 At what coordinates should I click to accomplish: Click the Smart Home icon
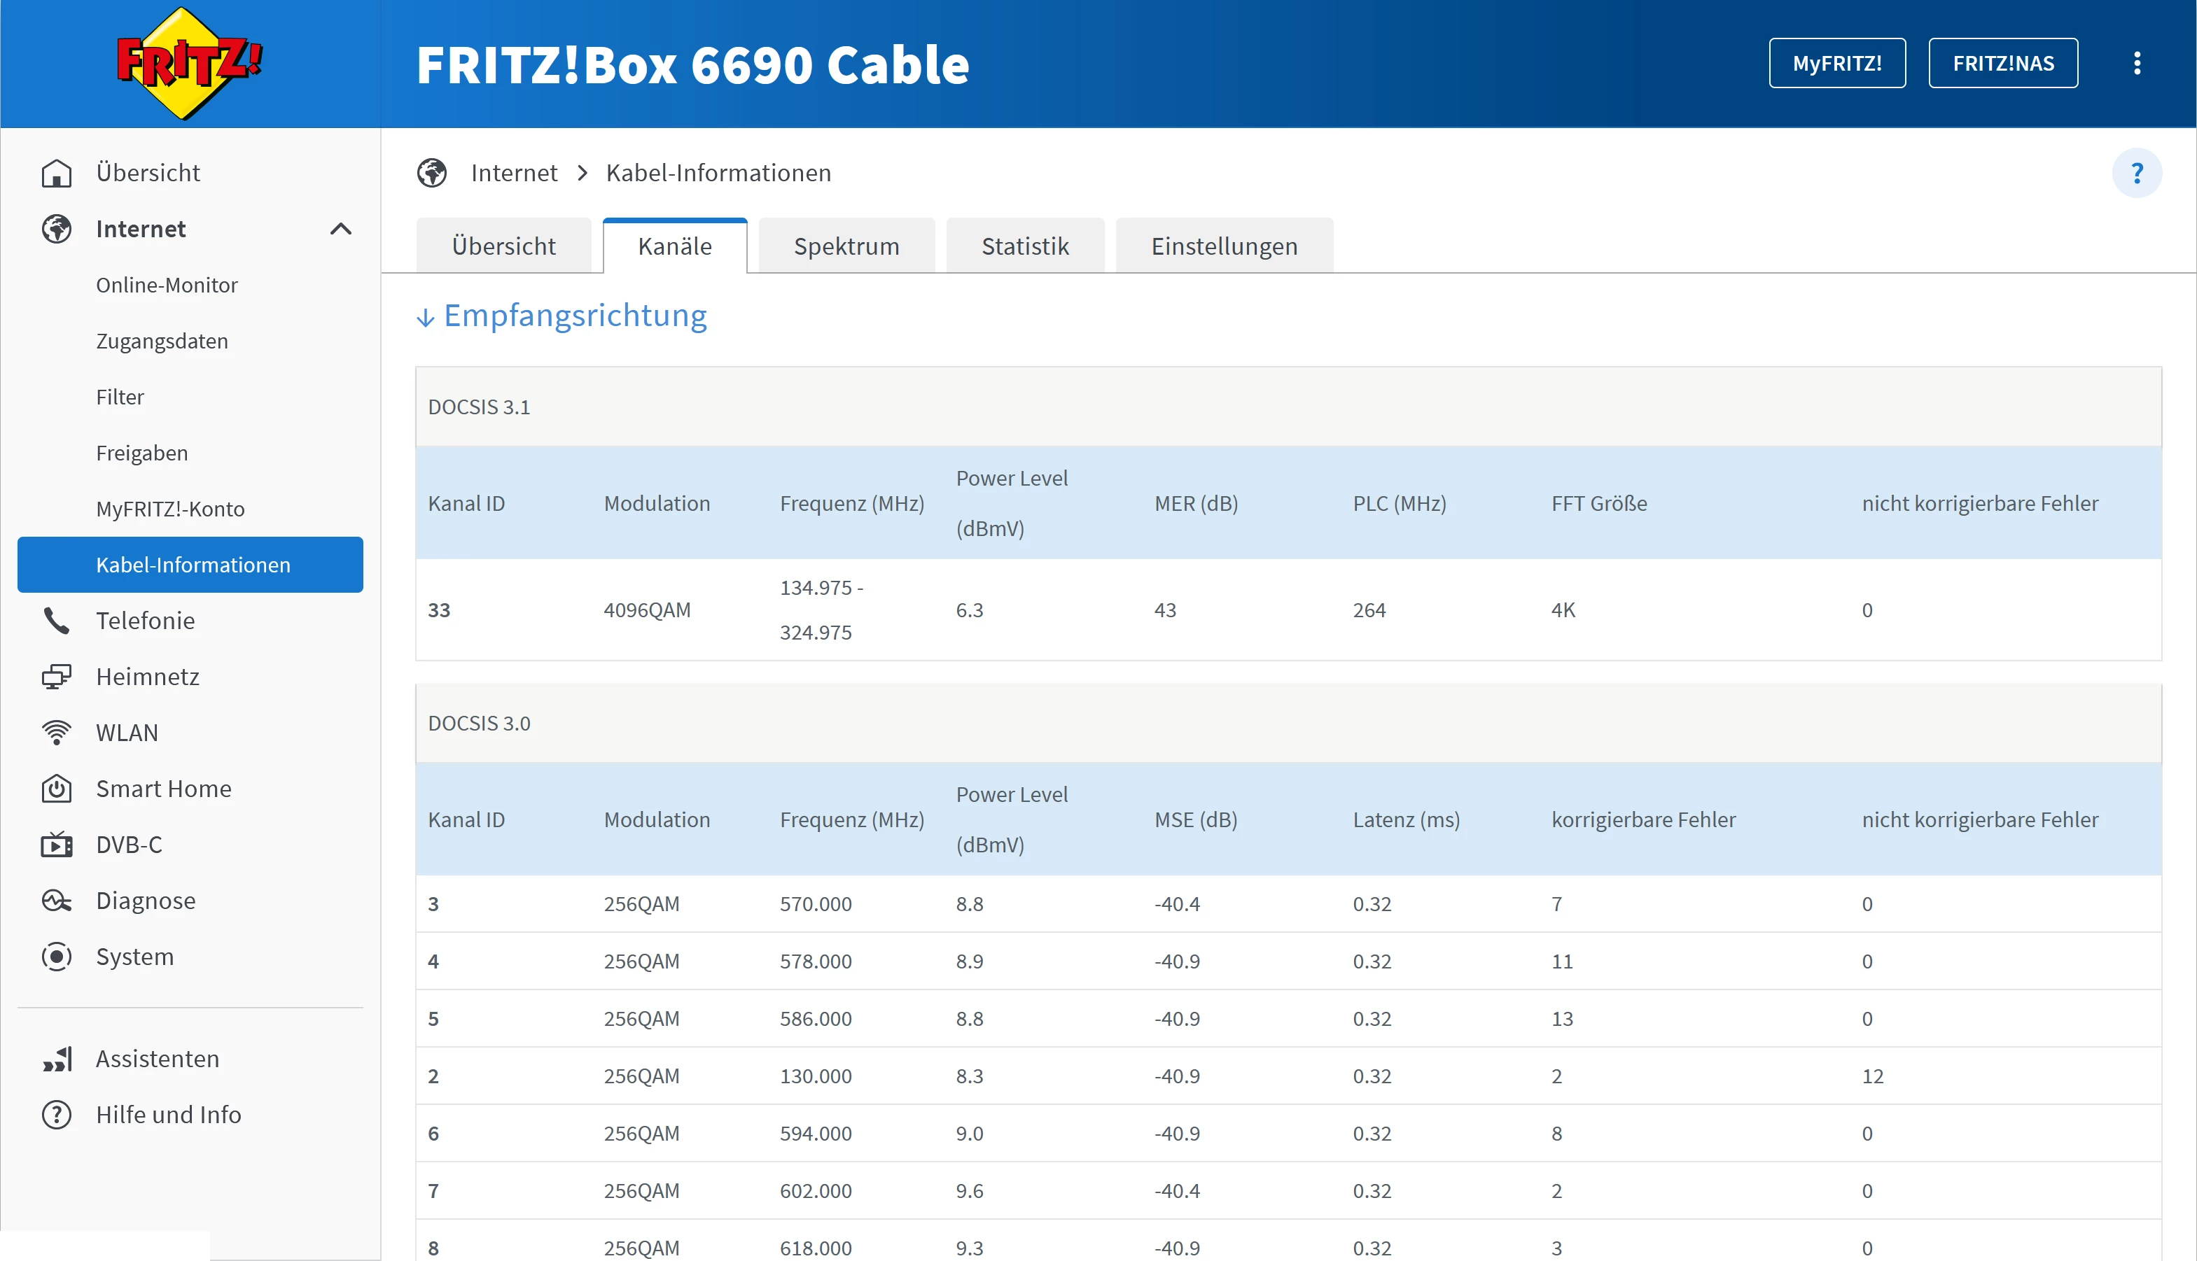pos(56,788)
